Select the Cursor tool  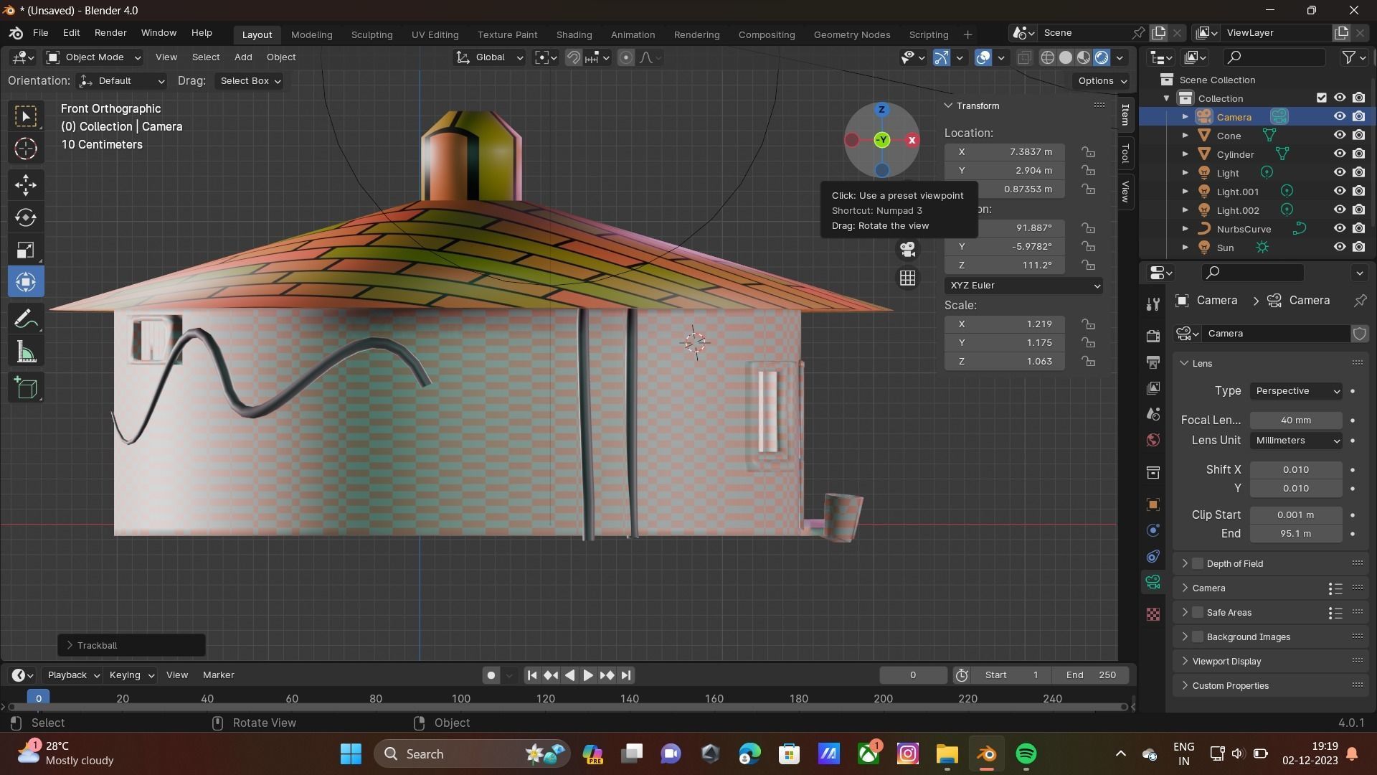(x=26, y=149)
